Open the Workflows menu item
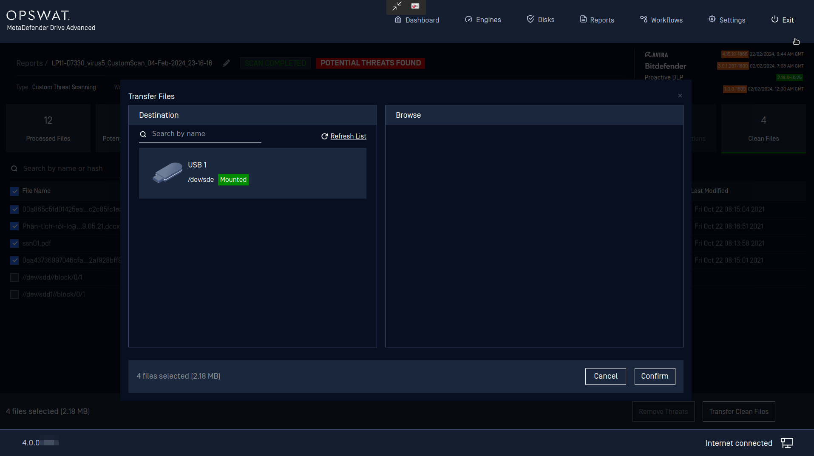The width and height of the screenshot is (814, 456). pos(661,20)
